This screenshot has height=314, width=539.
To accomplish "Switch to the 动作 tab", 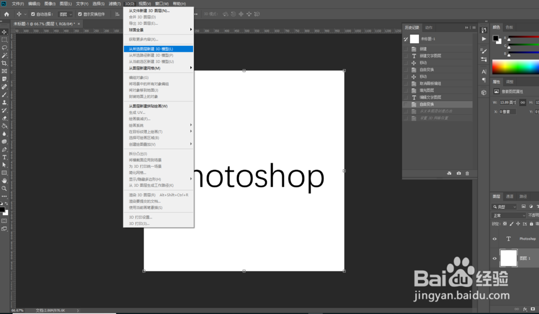I will tap(429, 28).
